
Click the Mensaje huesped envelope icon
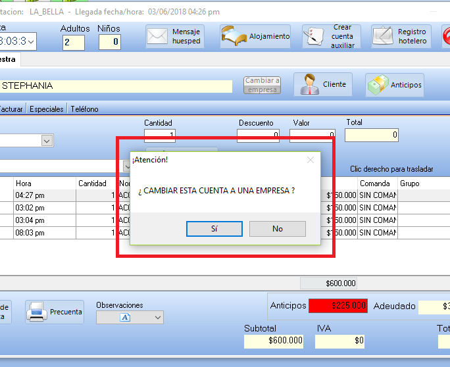(x=157, y=37)
